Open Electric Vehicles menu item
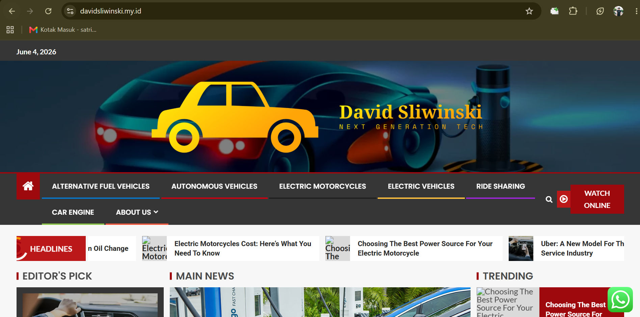The width and height of the screenshot is (640, 317). (x=421, y=186)
